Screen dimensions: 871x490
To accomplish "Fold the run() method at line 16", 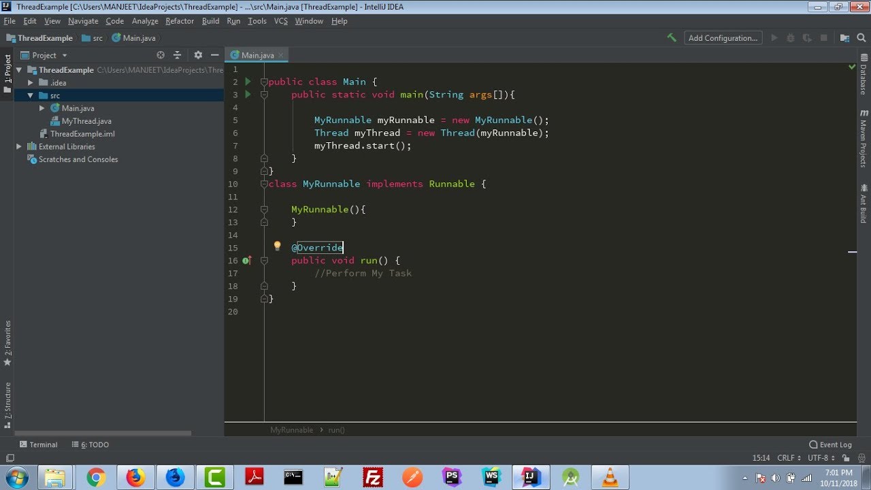I will click(264, 261).
